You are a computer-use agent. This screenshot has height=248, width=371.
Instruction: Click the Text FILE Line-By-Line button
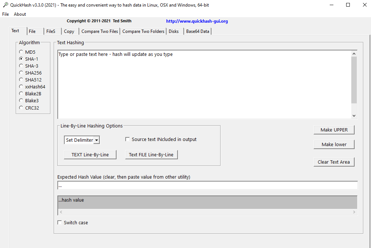(151, 155)
